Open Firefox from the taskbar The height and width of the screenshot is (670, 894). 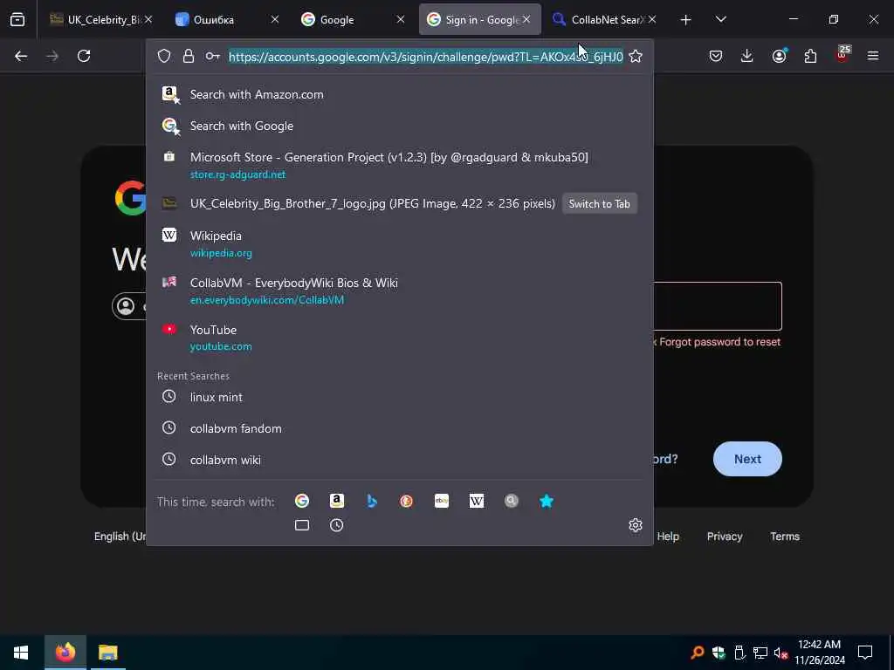(x=65, y=653)
